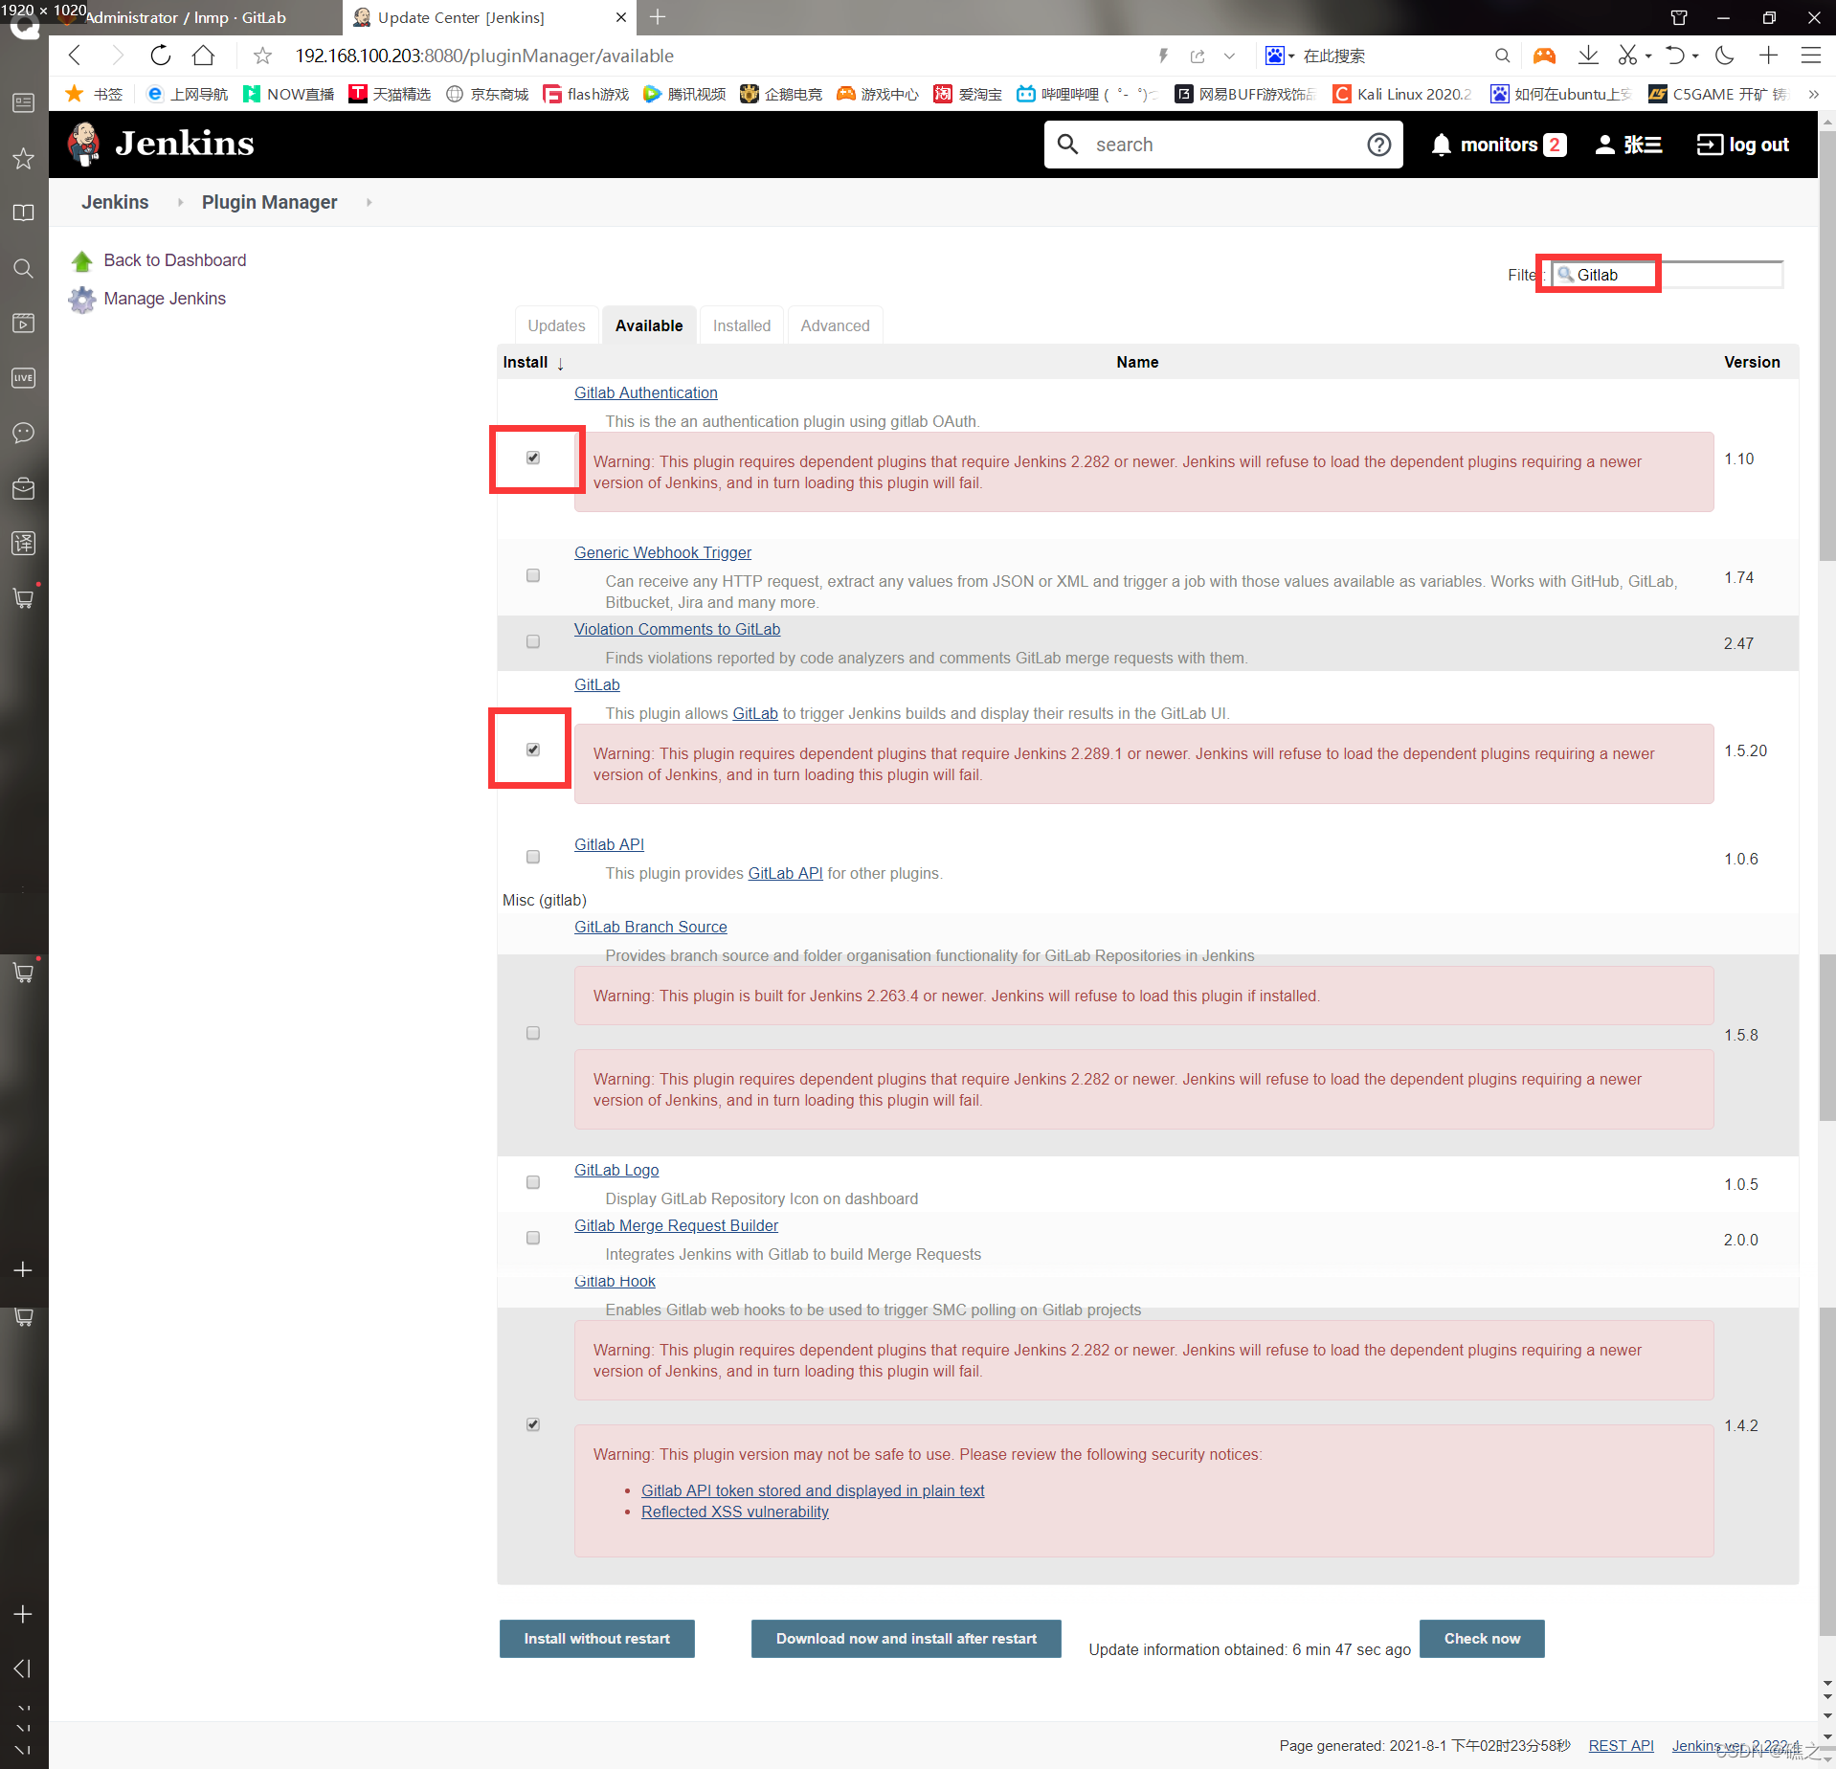Click the Filter input containing Gitlab
The width and height of the screenshot is (1836, 1769).
point(1668,275)
